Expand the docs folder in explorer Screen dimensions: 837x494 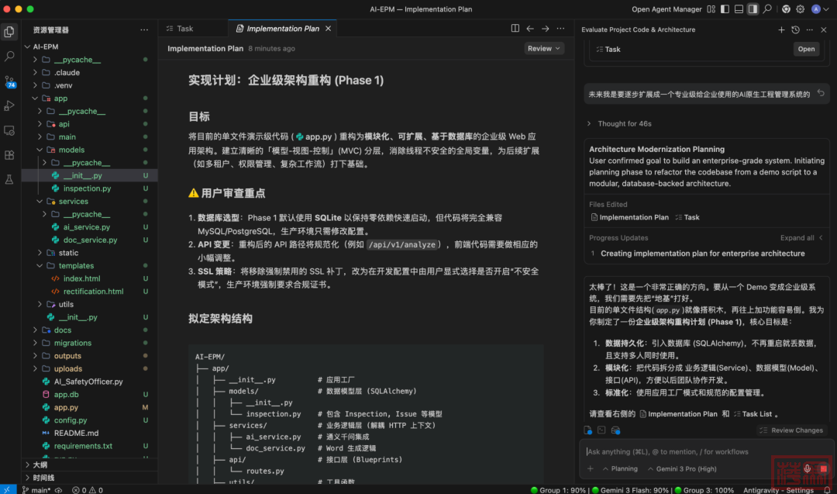[x=62, y=330]
